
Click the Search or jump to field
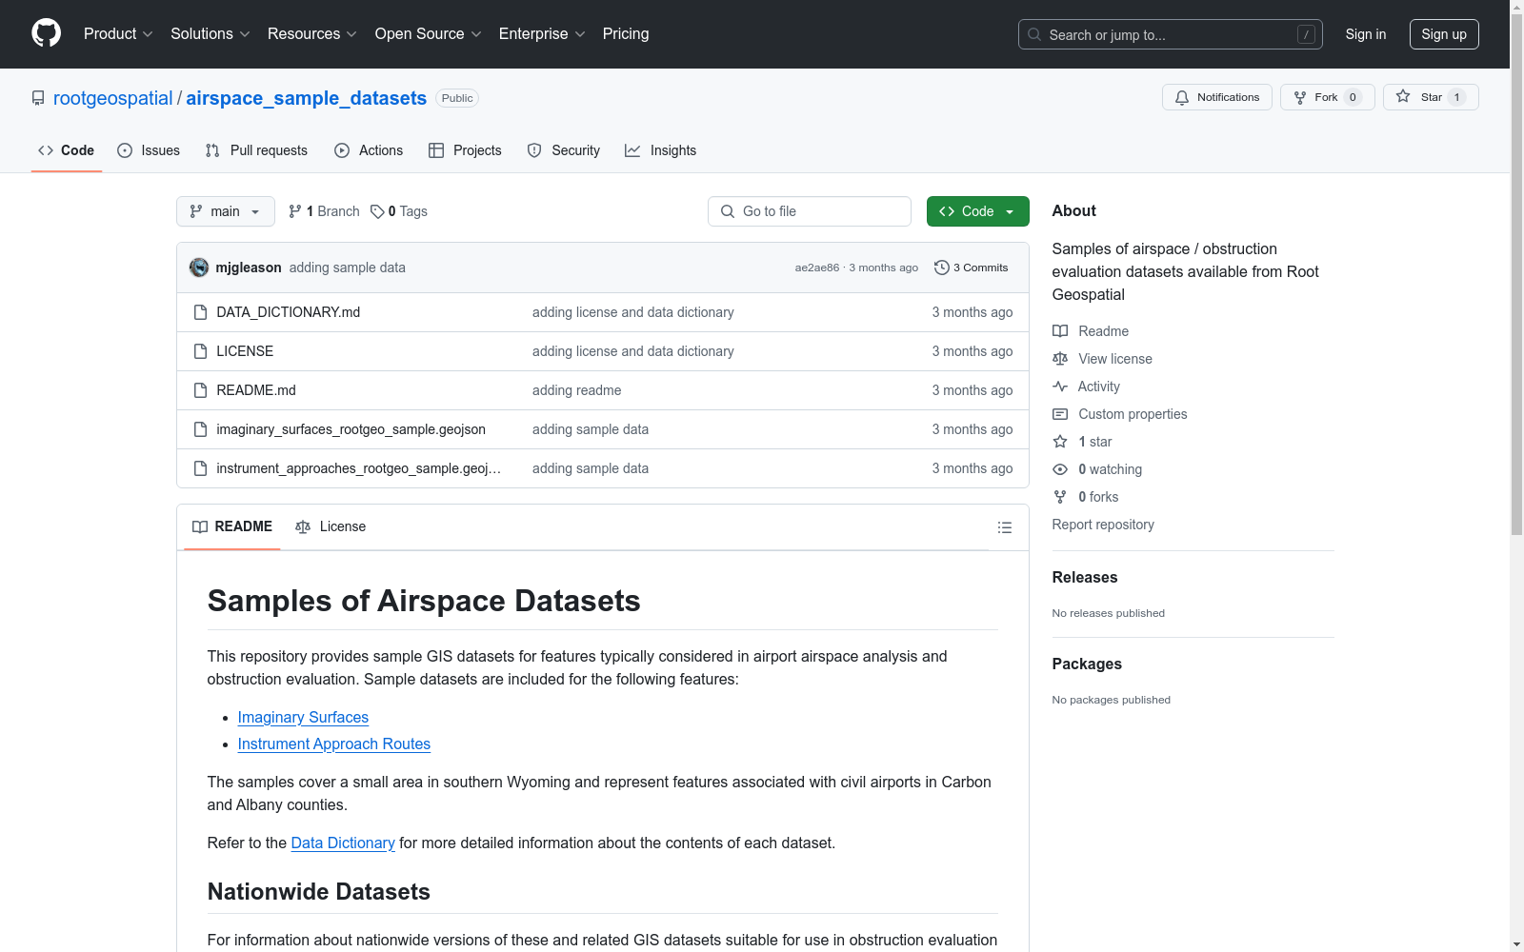tap(1170, 34)
